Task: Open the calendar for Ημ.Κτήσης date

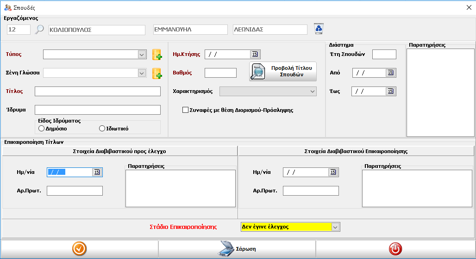Action: pyautogui.click(x=255, y=54)
